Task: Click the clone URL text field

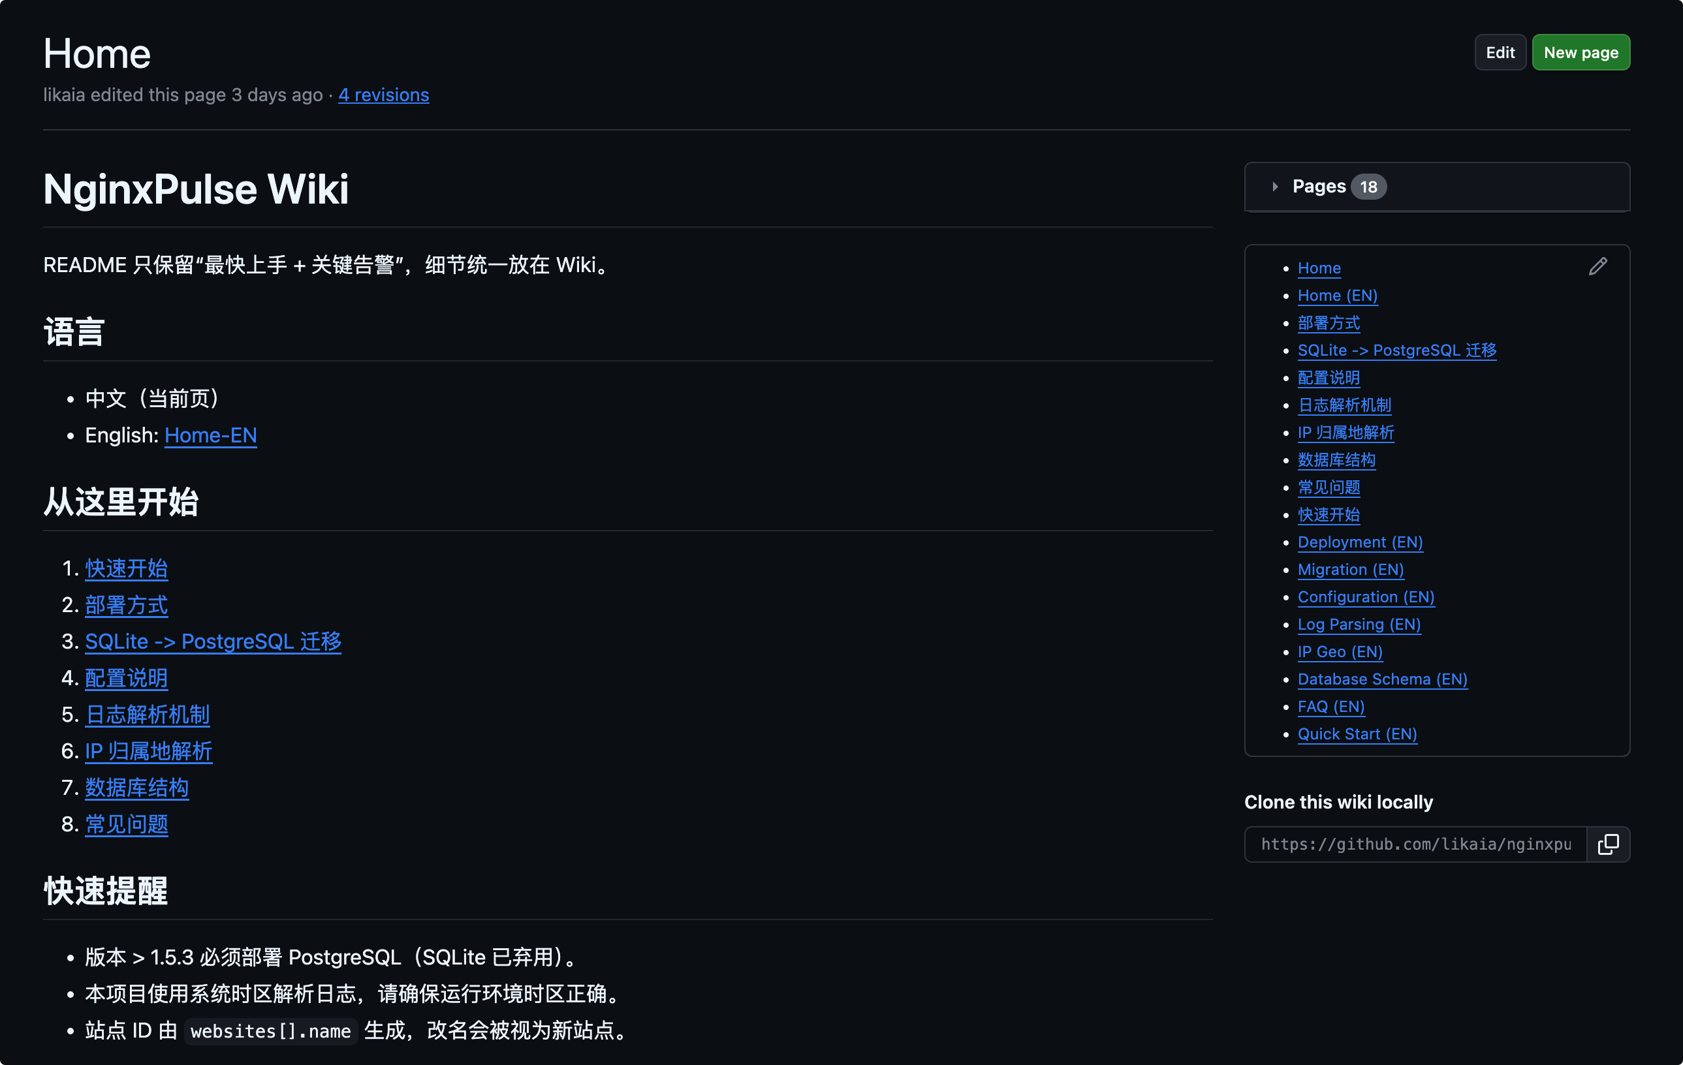Action: [x=1415, y=844]
